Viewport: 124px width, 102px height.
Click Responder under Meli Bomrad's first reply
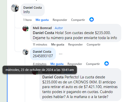tap(75, 45)
